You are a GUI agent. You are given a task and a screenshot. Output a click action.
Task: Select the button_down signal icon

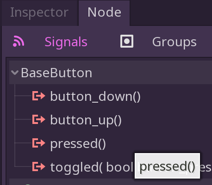coord(38,96)
